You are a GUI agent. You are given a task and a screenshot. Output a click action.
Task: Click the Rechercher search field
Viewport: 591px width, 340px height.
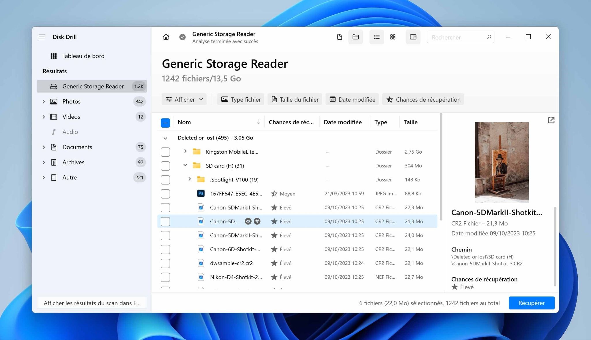tap(460, 37)
